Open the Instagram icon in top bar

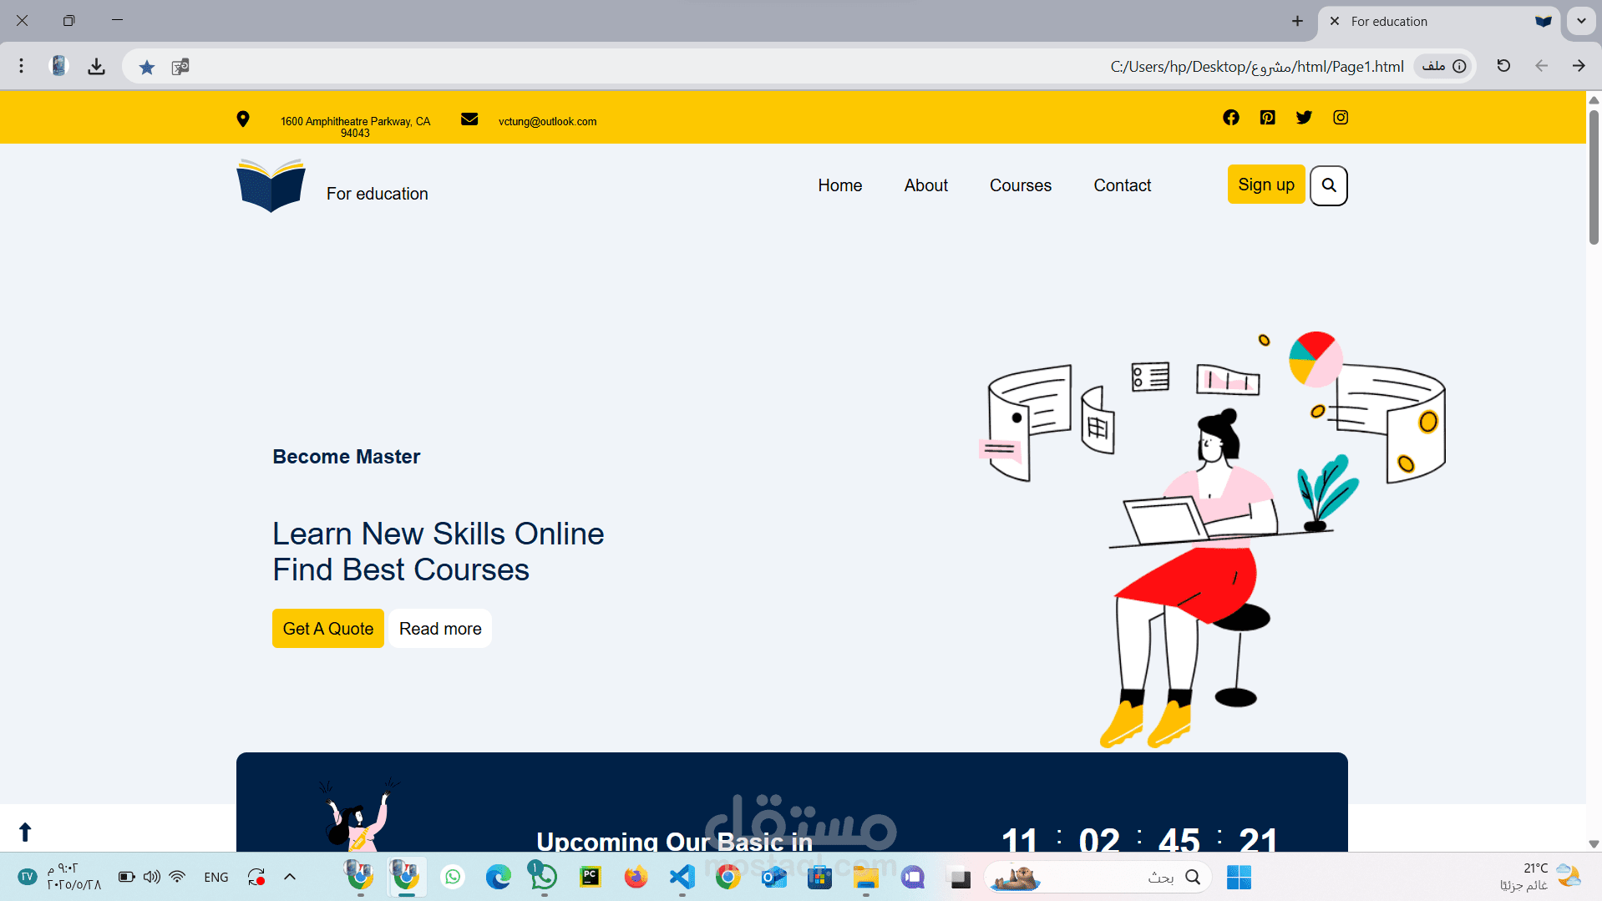1341,118
